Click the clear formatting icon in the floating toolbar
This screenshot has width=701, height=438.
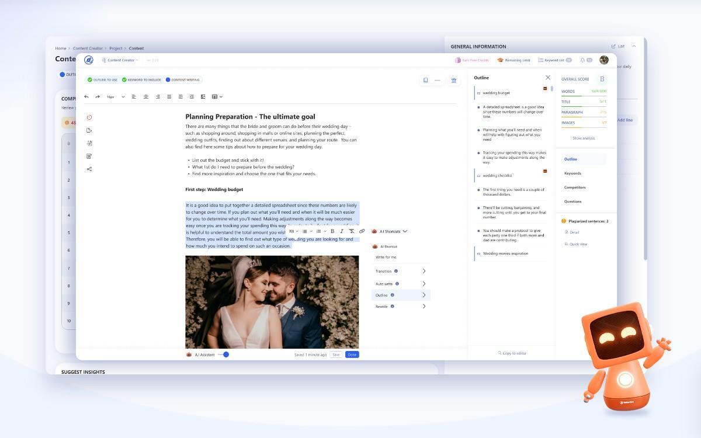click(x=352, y=231)
